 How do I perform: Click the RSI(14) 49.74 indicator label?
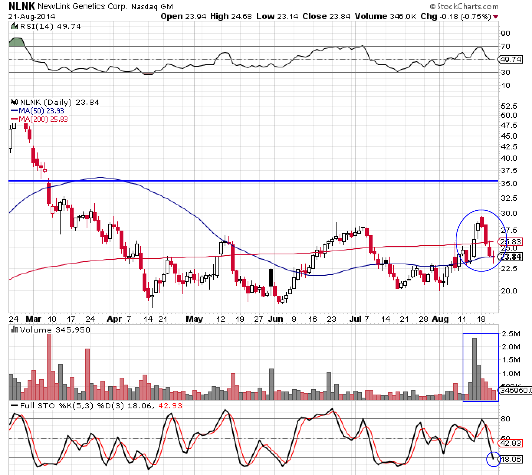[x=50, y=26]
